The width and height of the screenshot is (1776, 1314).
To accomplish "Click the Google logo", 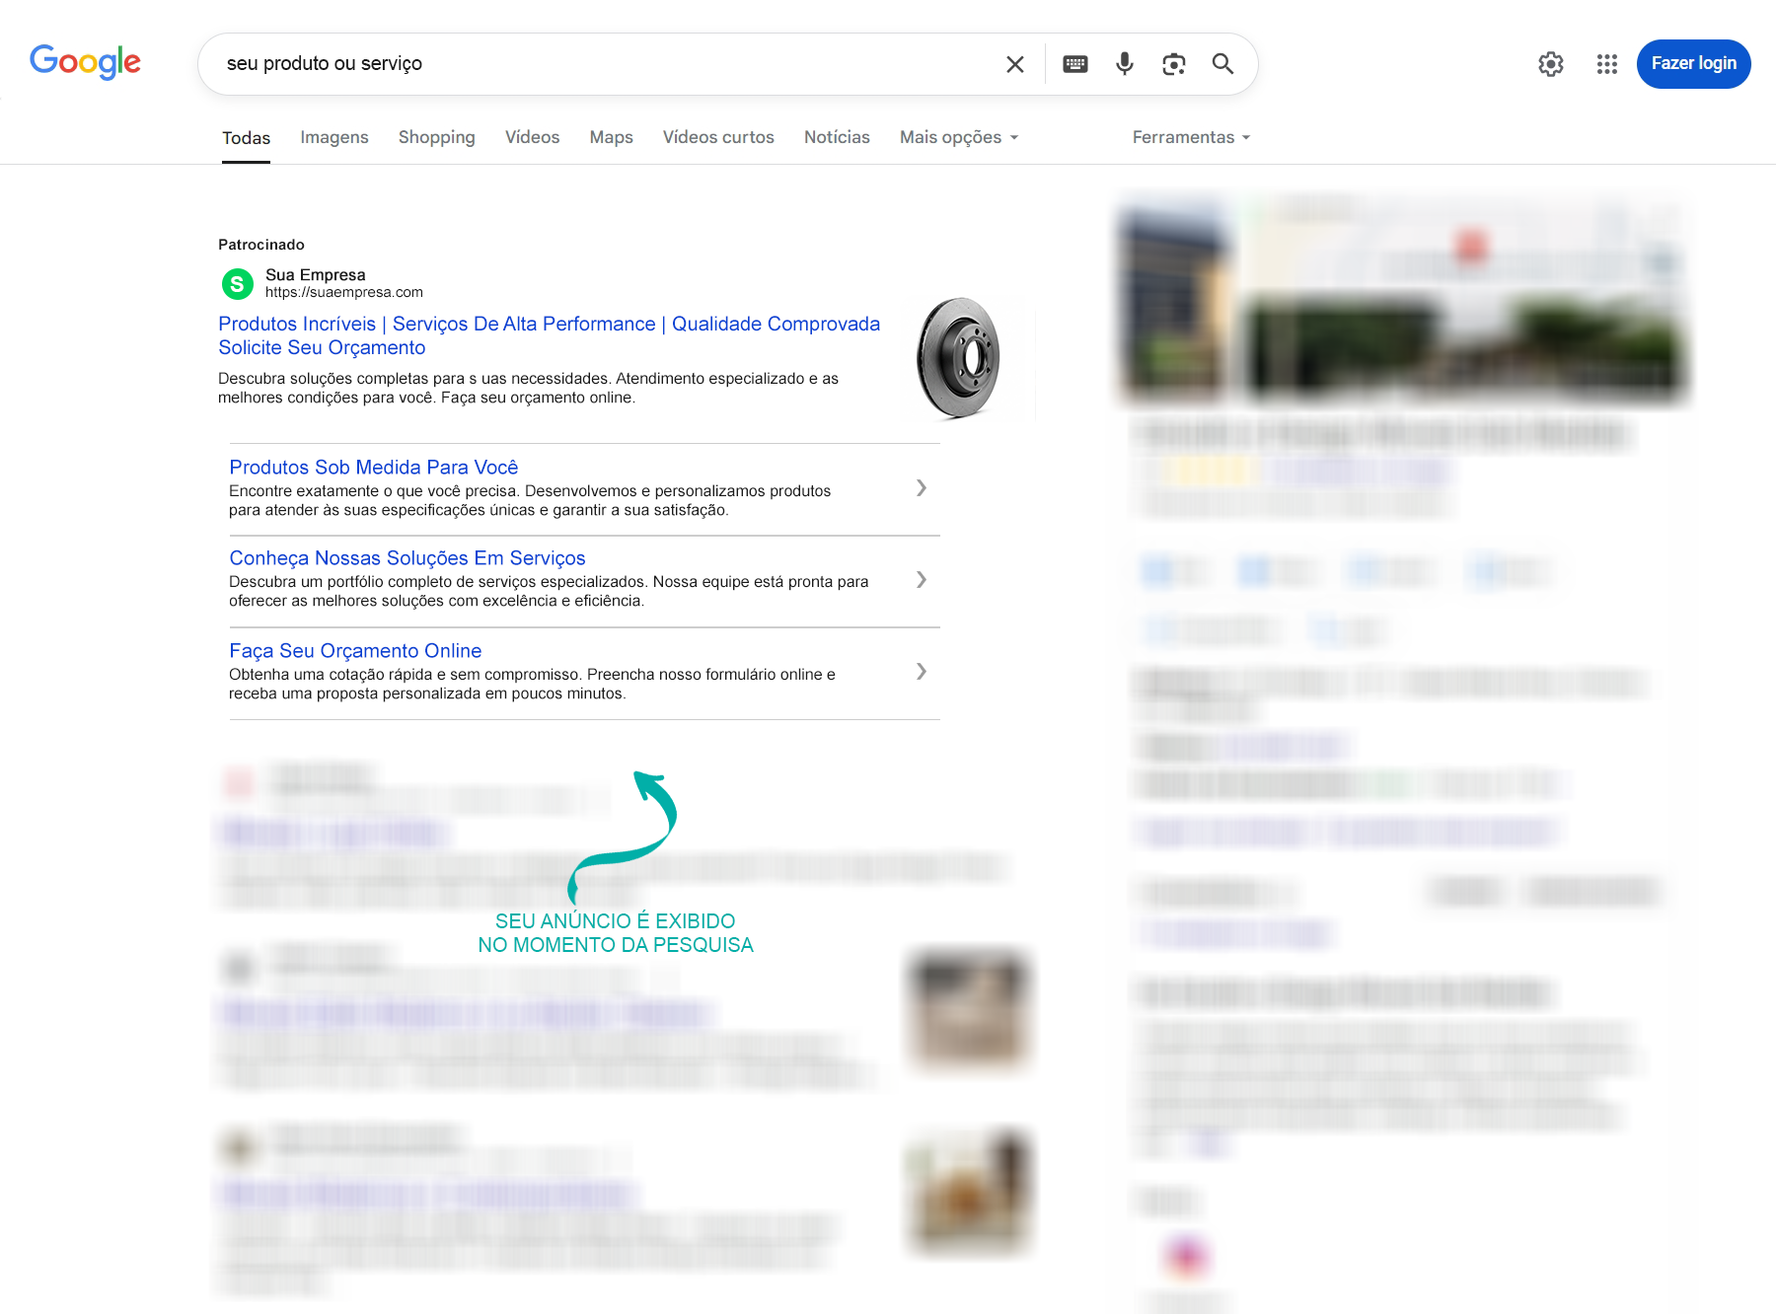I will (85, 62).
